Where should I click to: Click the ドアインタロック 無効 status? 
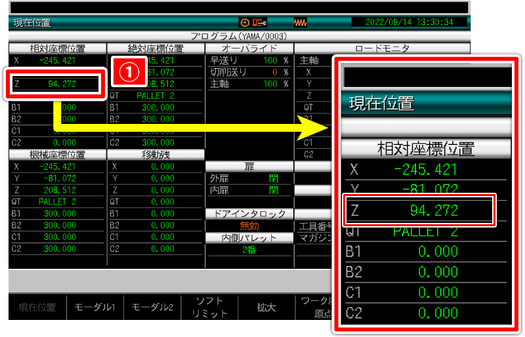click(x=249, y=226)
